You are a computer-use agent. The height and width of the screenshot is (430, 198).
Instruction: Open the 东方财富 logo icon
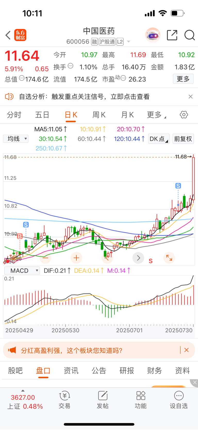[20, 35]
